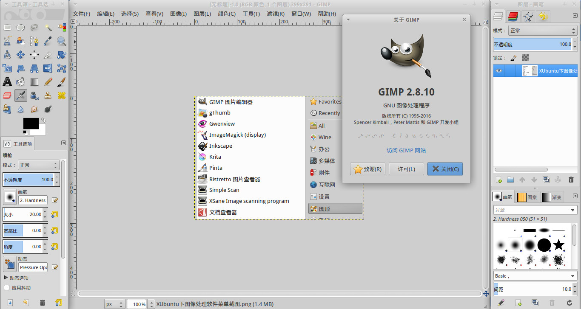Pick the Bucket Fill tool
Viewport: 581px width, 309px height.
pyautogui.click(x=21, y=82)
